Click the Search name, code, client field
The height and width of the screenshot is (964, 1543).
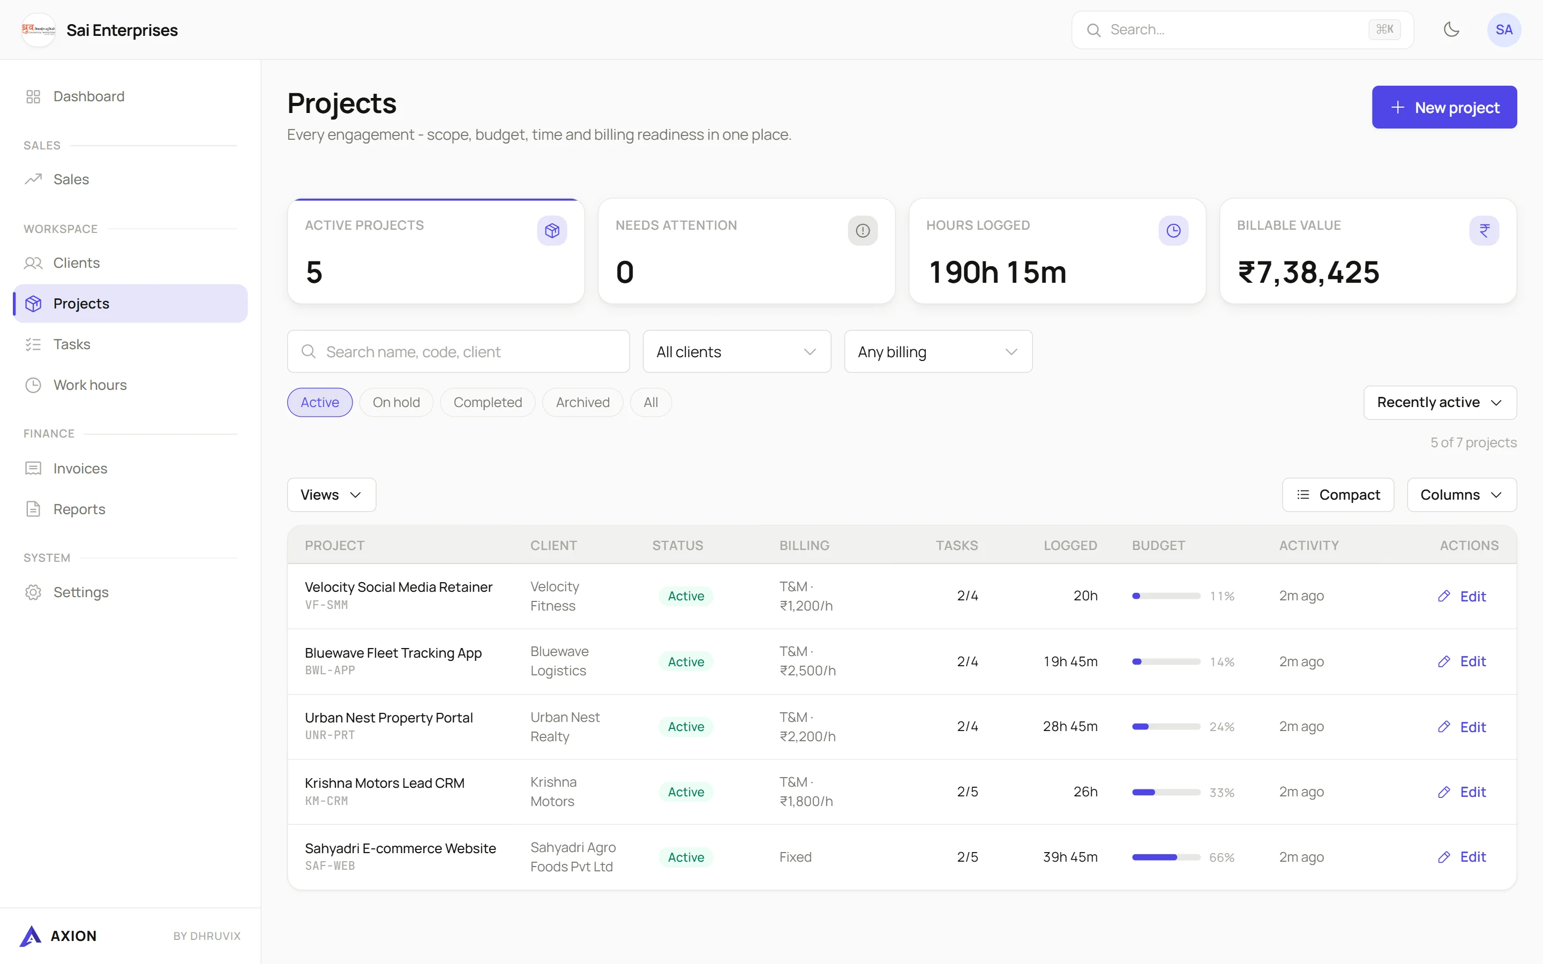(x=459, y=351)
